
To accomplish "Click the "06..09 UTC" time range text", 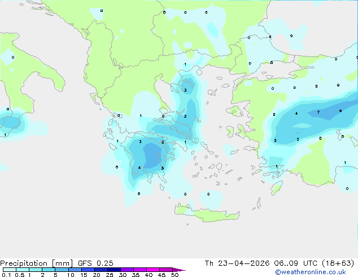I will point(295,263).
